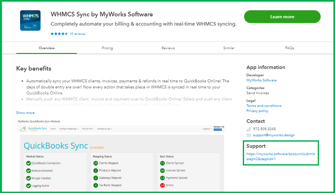335x193 pixels.
Task: Click Mcrypt Installed green checkmark
Action: coord(29,178)
